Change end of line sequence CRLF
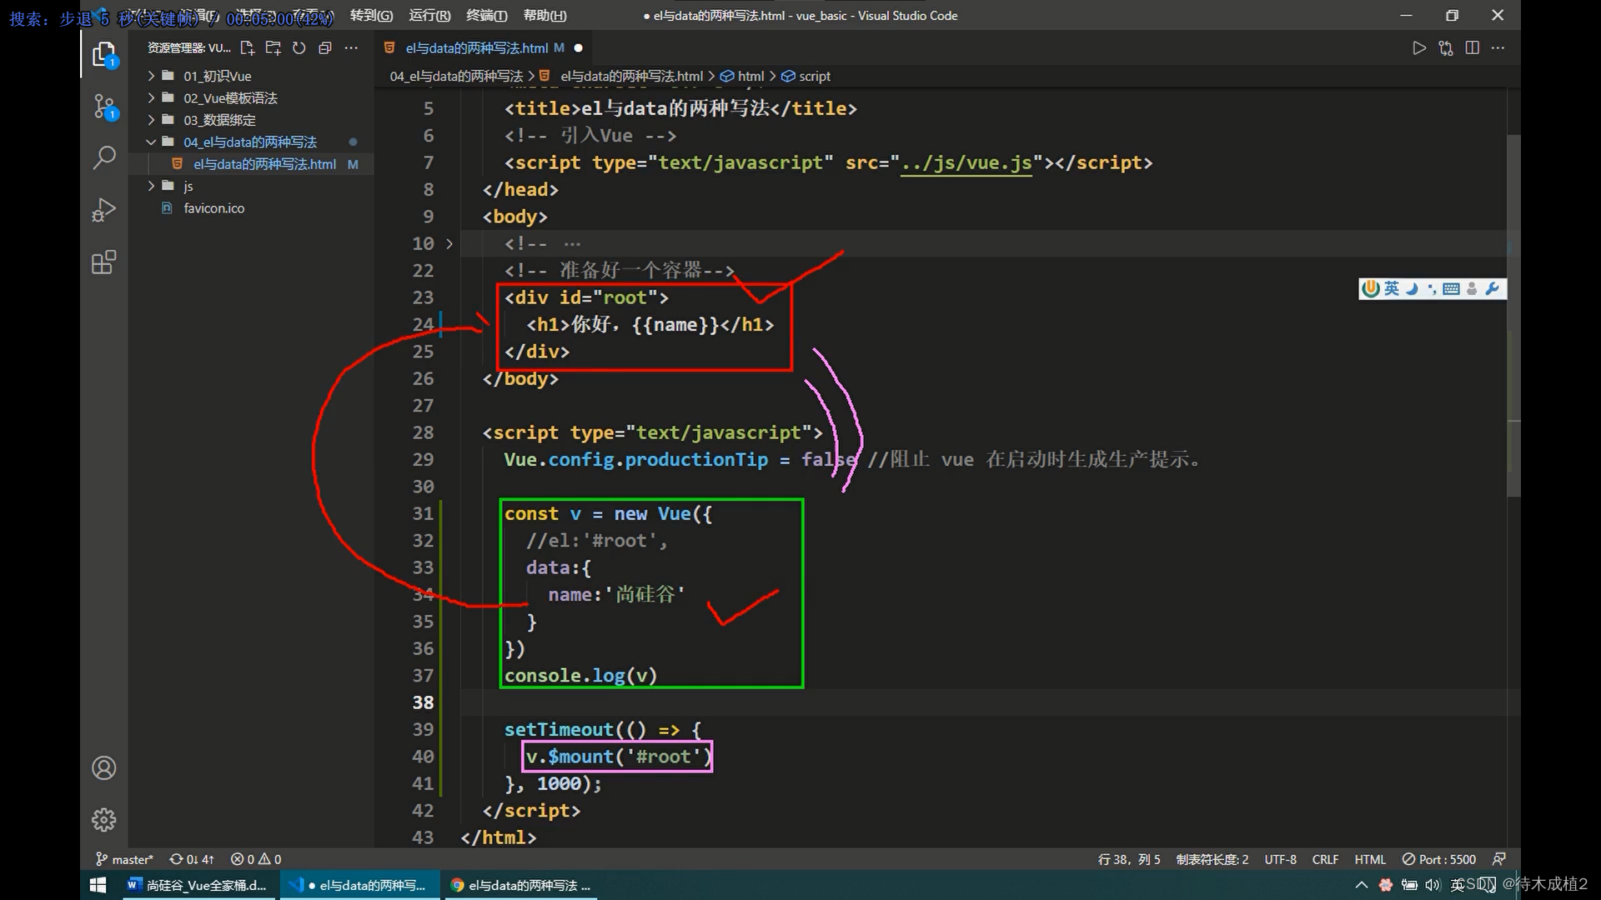Screen dimensions: 1601x900 click(1325, 859)
